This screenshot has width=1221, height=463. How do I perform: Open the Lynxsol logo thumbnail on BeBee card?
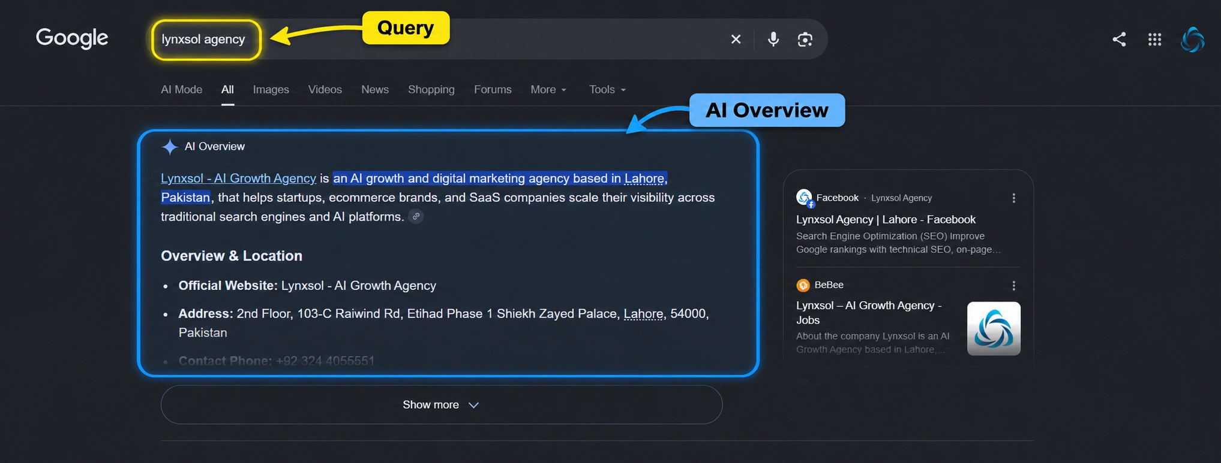pyautogui.click(x=994, y=328)
